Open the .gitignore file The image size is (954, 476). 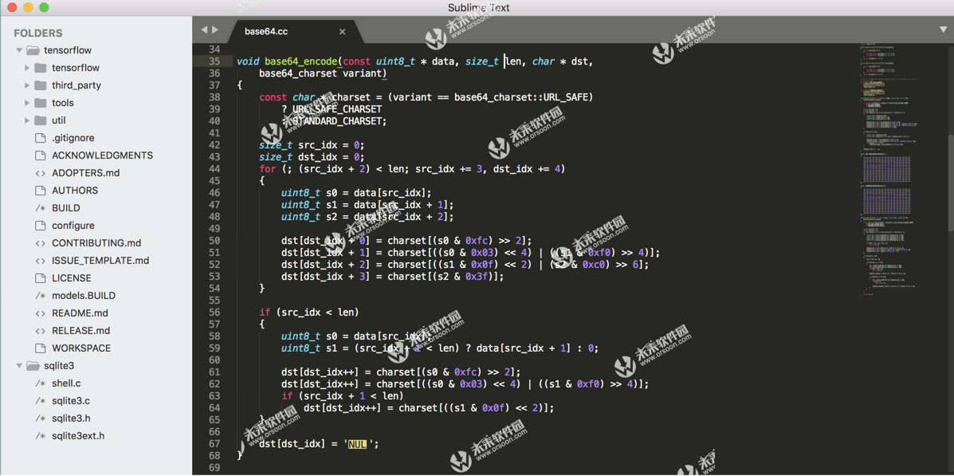73,138
